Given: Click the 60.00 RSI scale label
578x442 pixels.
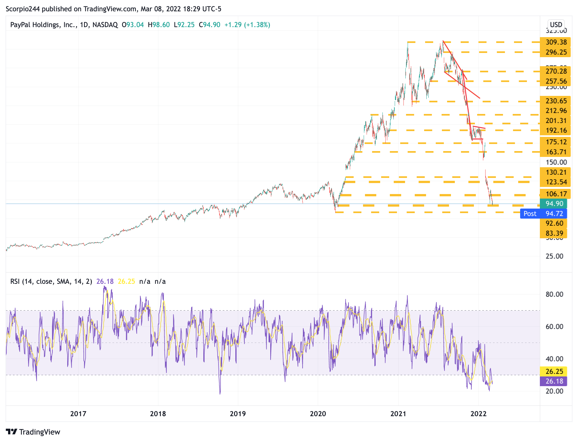Looking at the screenshot, I should pos(554,327).
